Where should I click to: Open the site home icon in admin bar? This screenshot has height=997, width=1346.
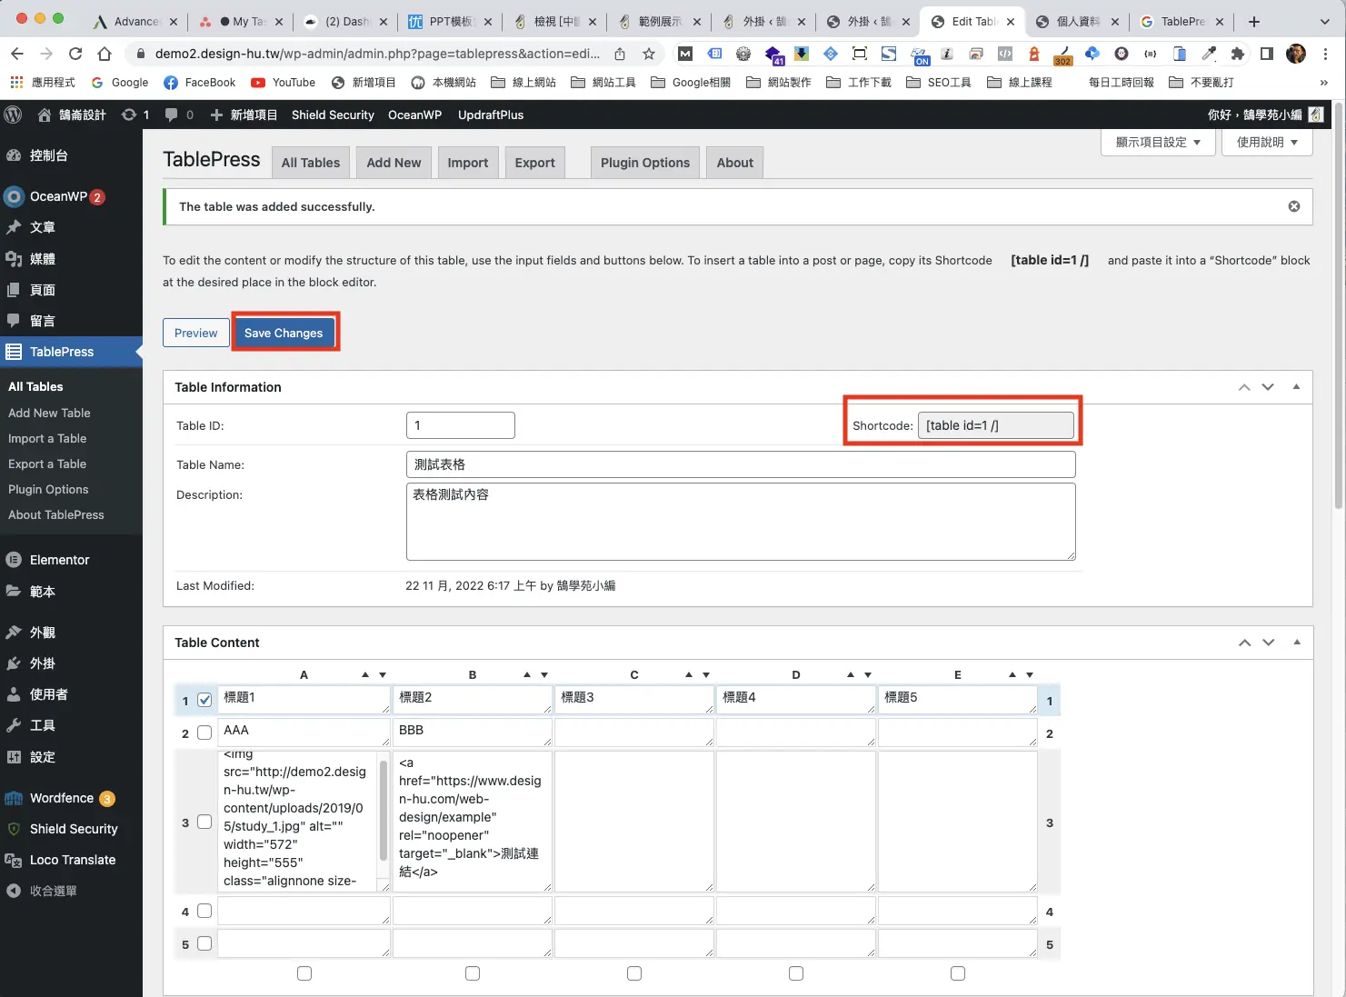(x=44, y=115)
